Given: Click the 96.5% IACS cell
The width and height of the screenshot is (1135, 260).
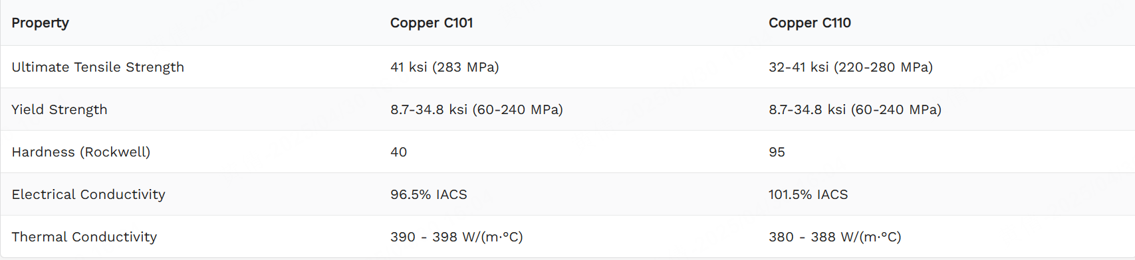Looking at the screenshot, I should click(429, 194).
